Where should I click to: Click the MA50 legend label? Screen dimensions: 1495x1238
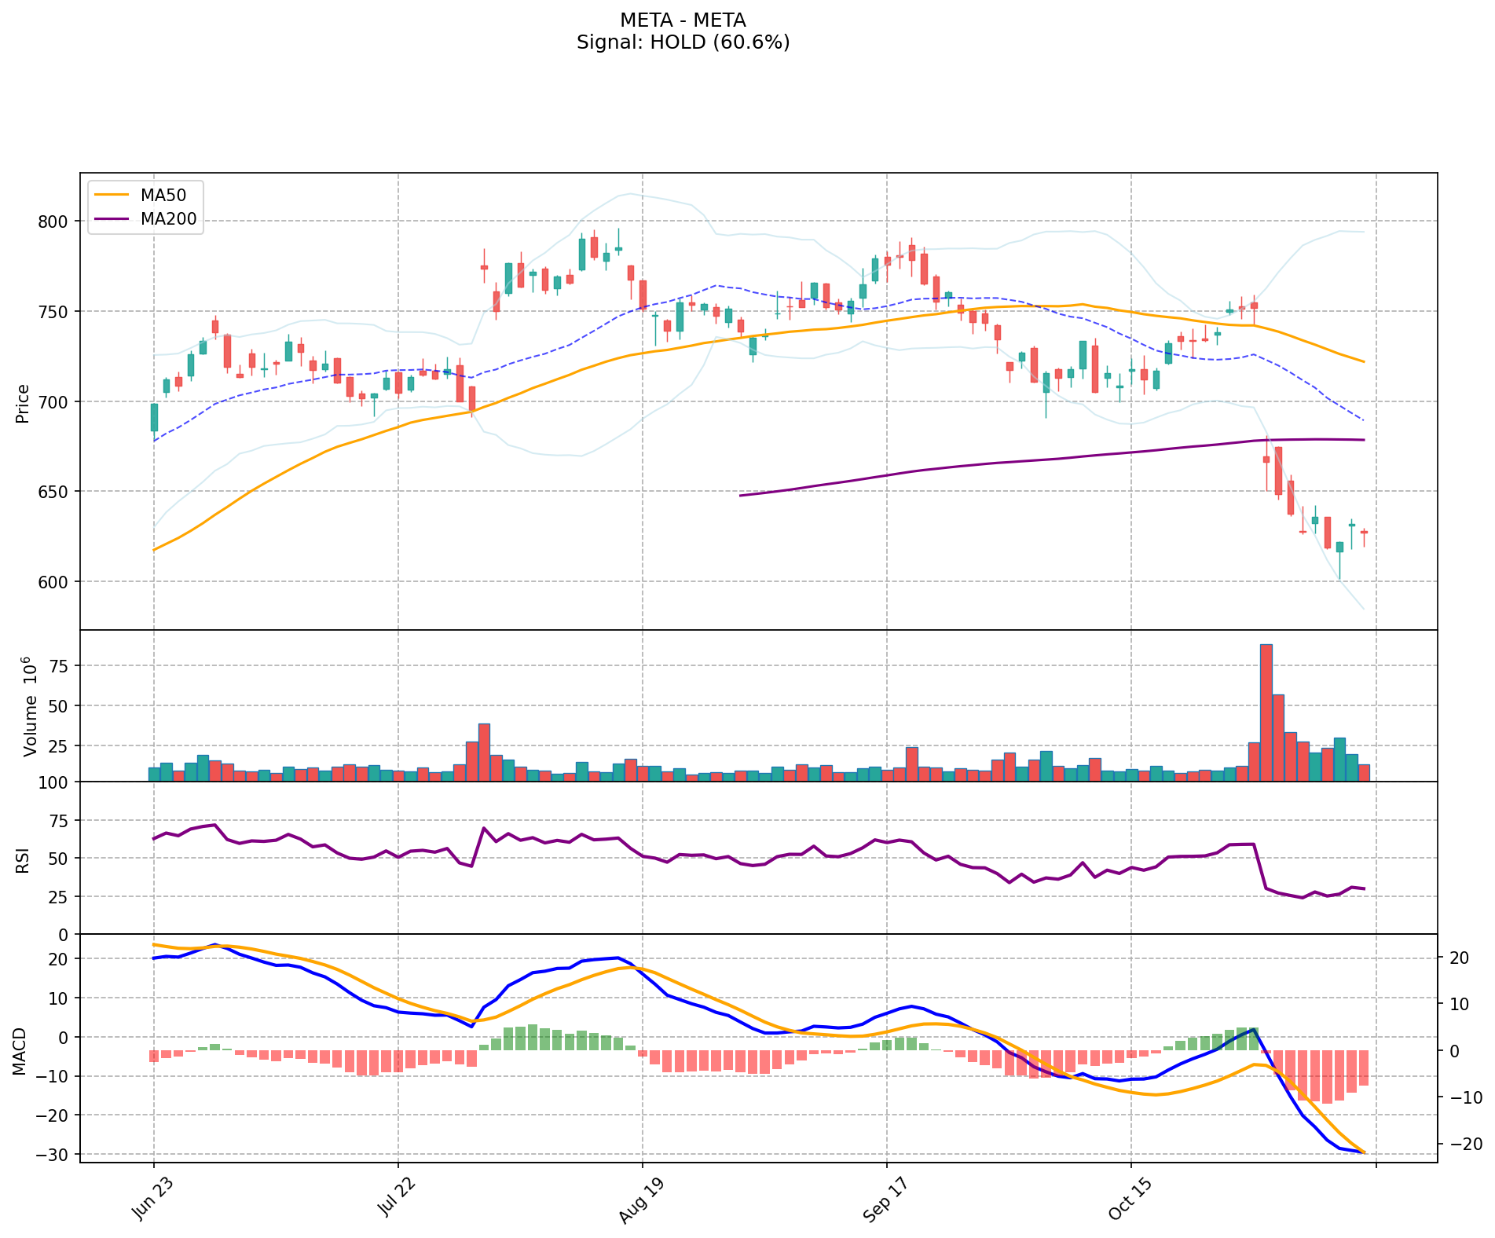point(163,196)
